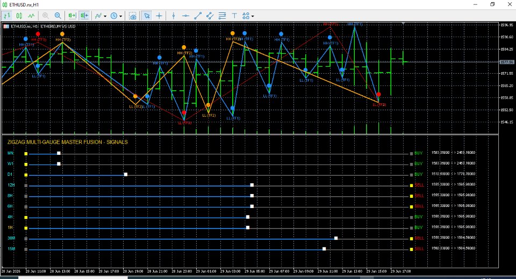Click the SELL signal on 30M row
The image size is (516, 279).
[419, 238]
